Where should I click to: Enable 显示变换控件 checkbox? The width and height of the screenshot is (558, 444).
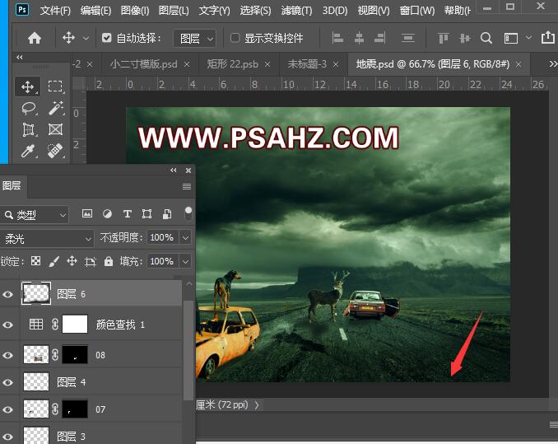pos(235,38)
